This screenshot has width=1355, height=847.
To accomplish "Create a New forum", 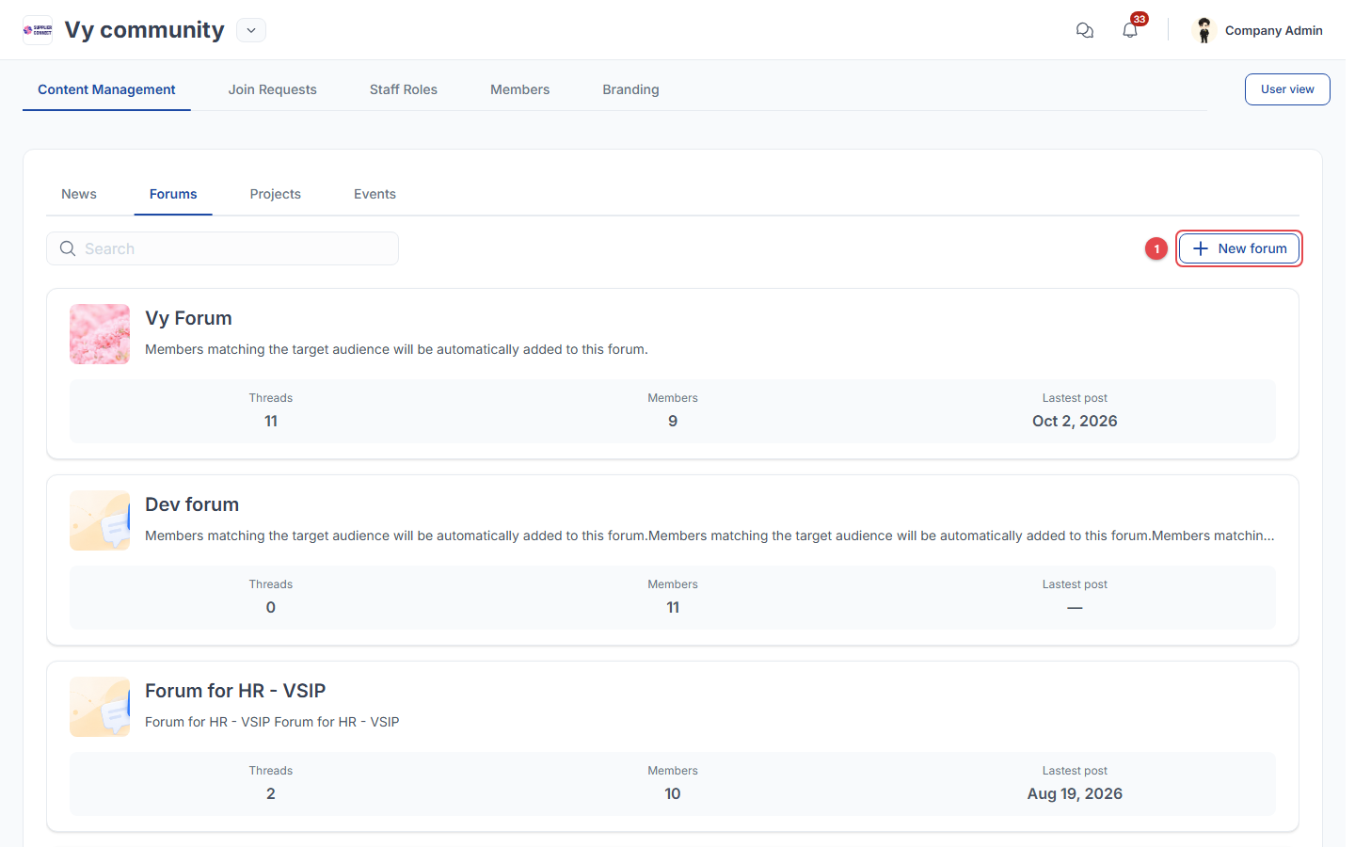I will coord(1239,248).
